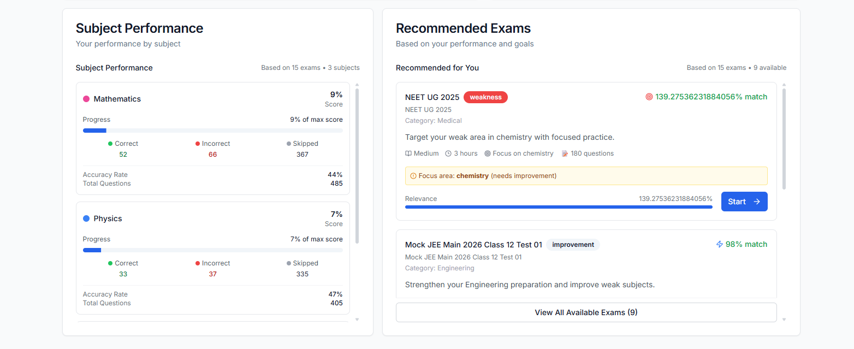Click the target icon beside 139% match
The width and height of the screenshot is (854, 349).
[649, 97]
